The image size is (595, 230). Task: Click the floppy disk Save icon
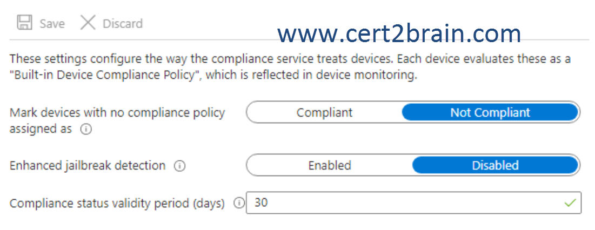(x=25, y=23)
